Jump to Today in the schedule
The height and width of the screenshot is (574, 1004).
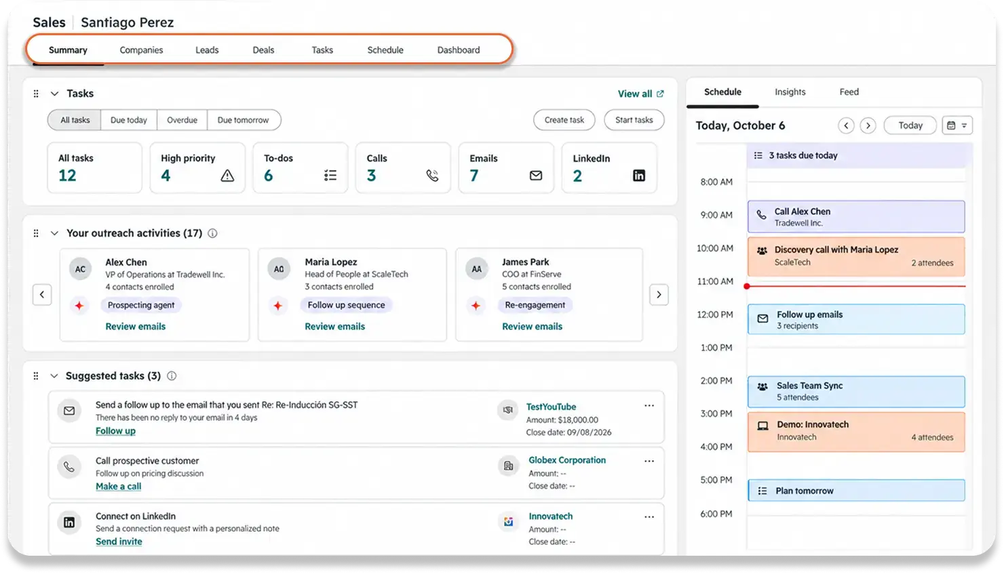pos(910,125)
